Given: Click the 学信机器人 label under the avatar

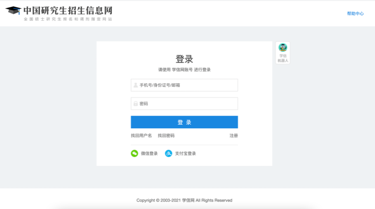Looking at the screenshot, I should point(283,58).
